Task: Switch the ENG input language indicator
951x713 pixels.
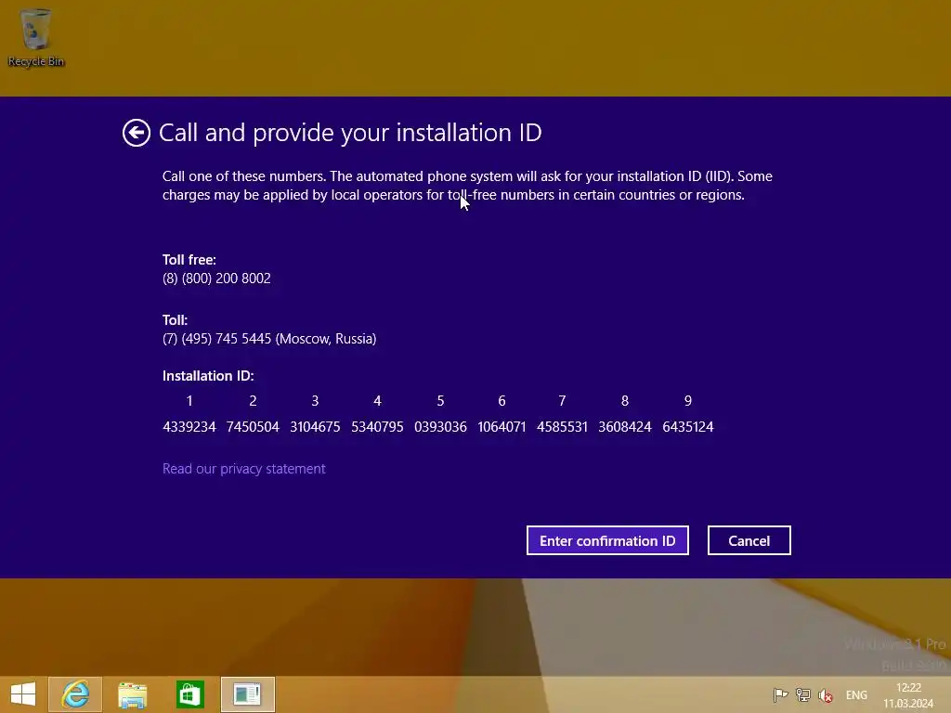Action: click(x=856, y=694)
